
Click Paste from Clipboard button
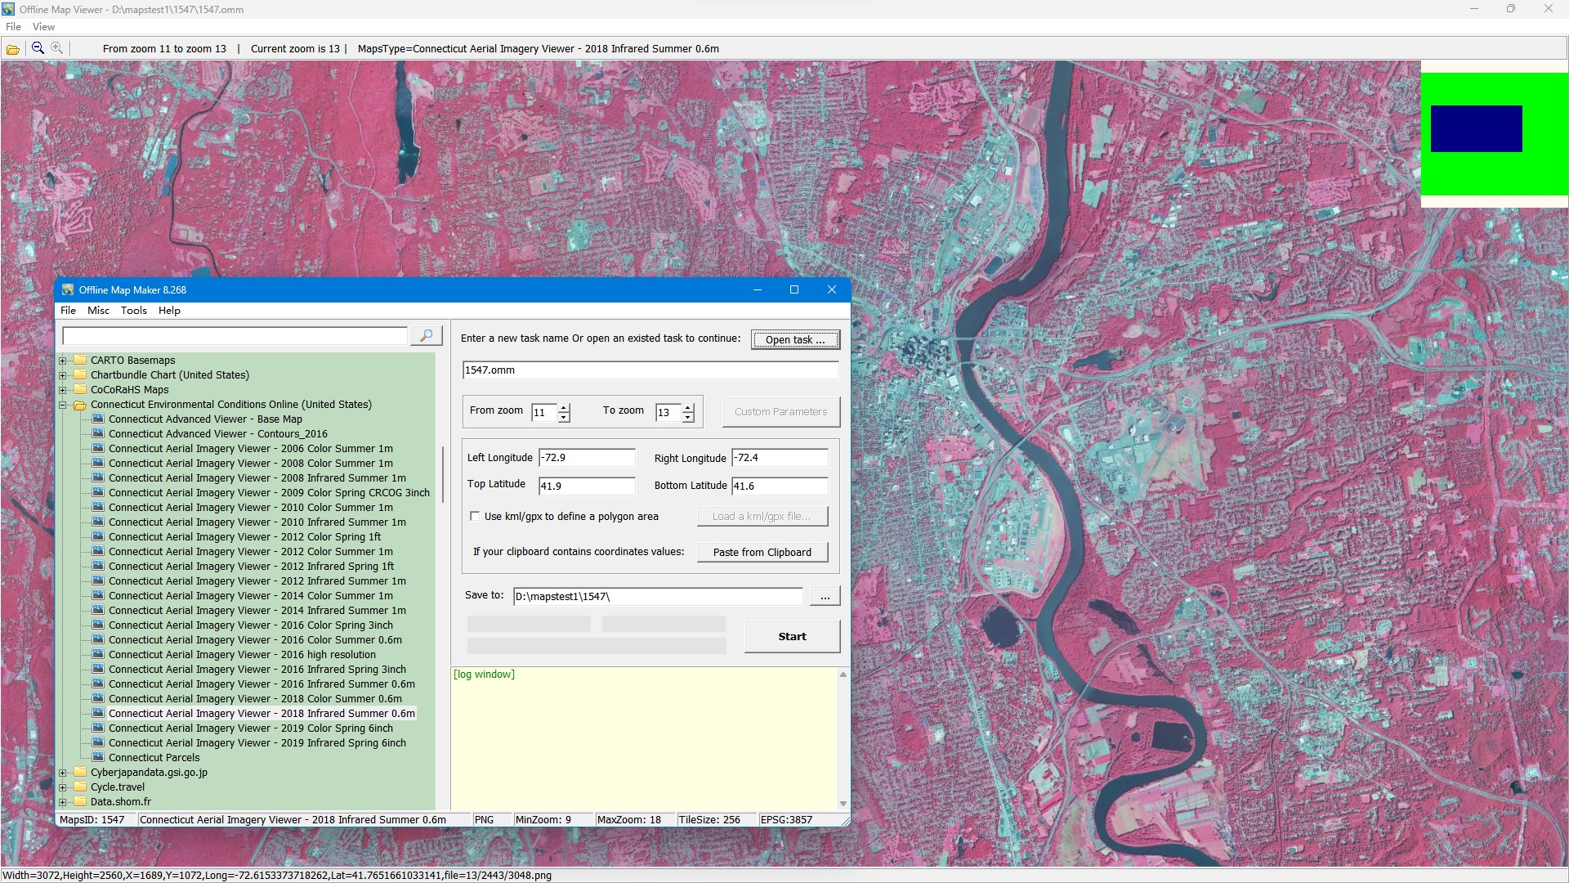click(762, 552)
